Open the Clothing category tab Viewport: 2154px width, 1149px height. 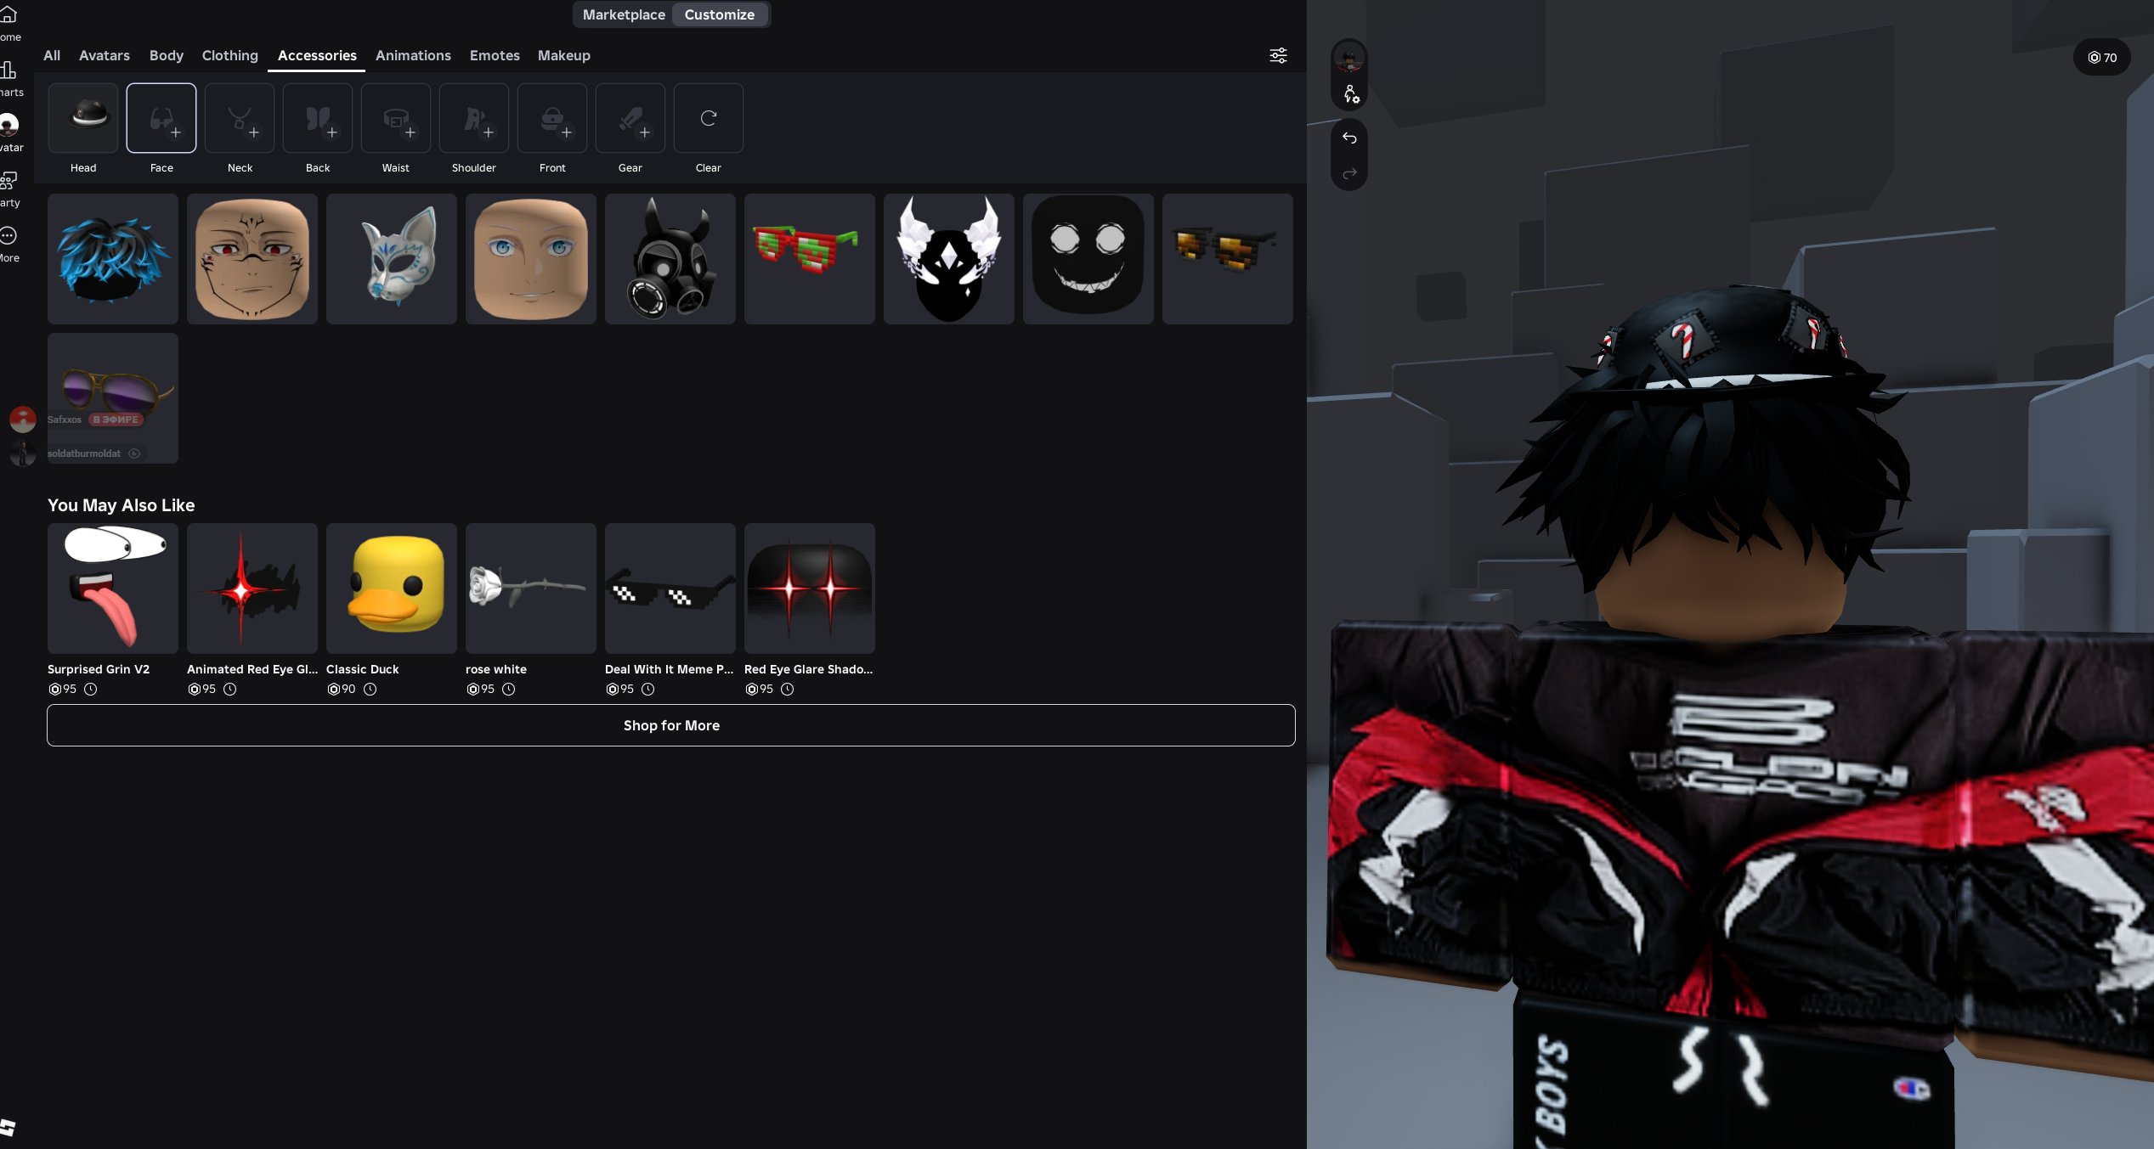229,55
